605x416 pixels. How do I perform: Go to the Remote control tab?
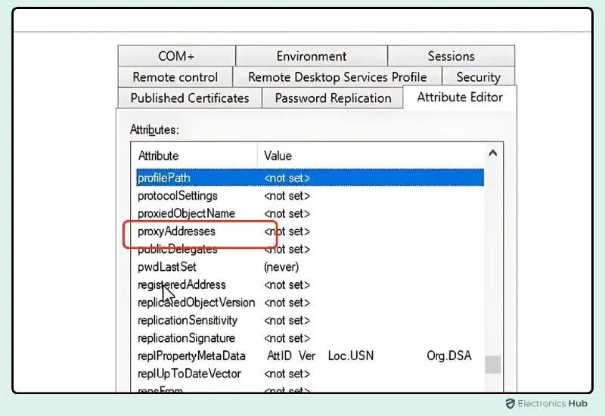175,77
